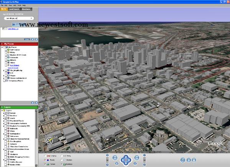Click the down arrow below the search results
Screen dimensions: 230x167
36,39
